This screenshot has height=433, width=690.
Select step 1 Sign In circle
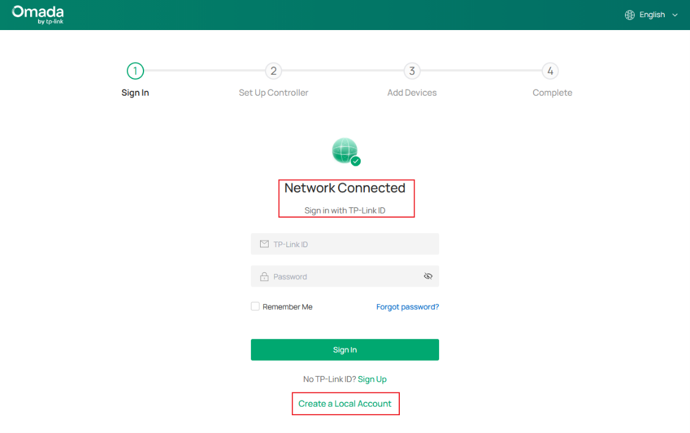coord(135,71)
